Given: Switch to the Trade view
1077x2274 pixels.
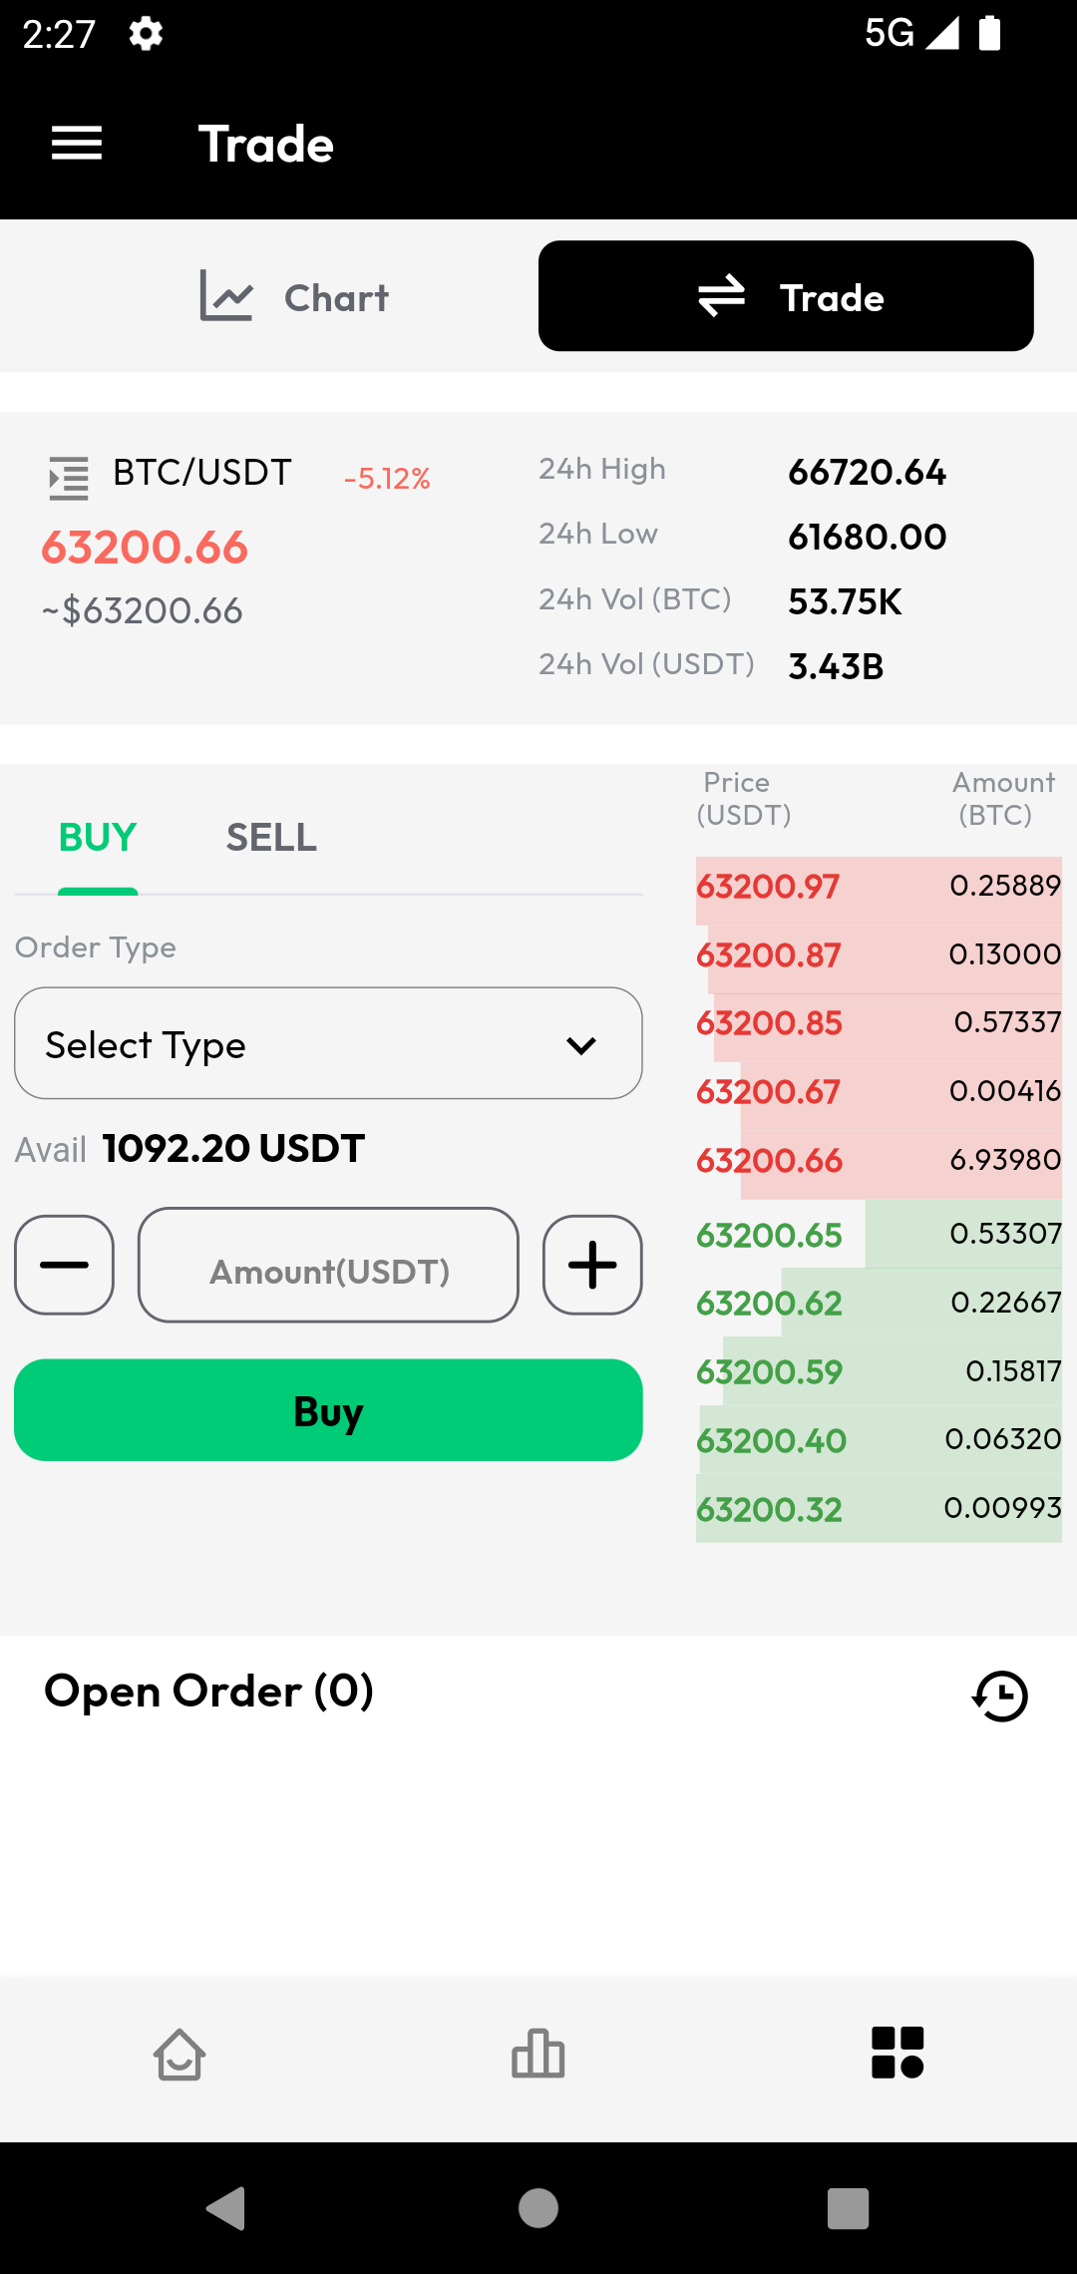Looking at the screenshot, I should pyautogui.click(x=786, y=296).
